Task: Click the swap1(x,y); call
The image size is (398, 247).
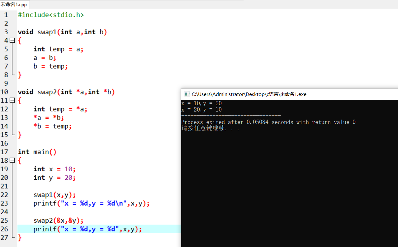Action: click(x=55, y=195)
